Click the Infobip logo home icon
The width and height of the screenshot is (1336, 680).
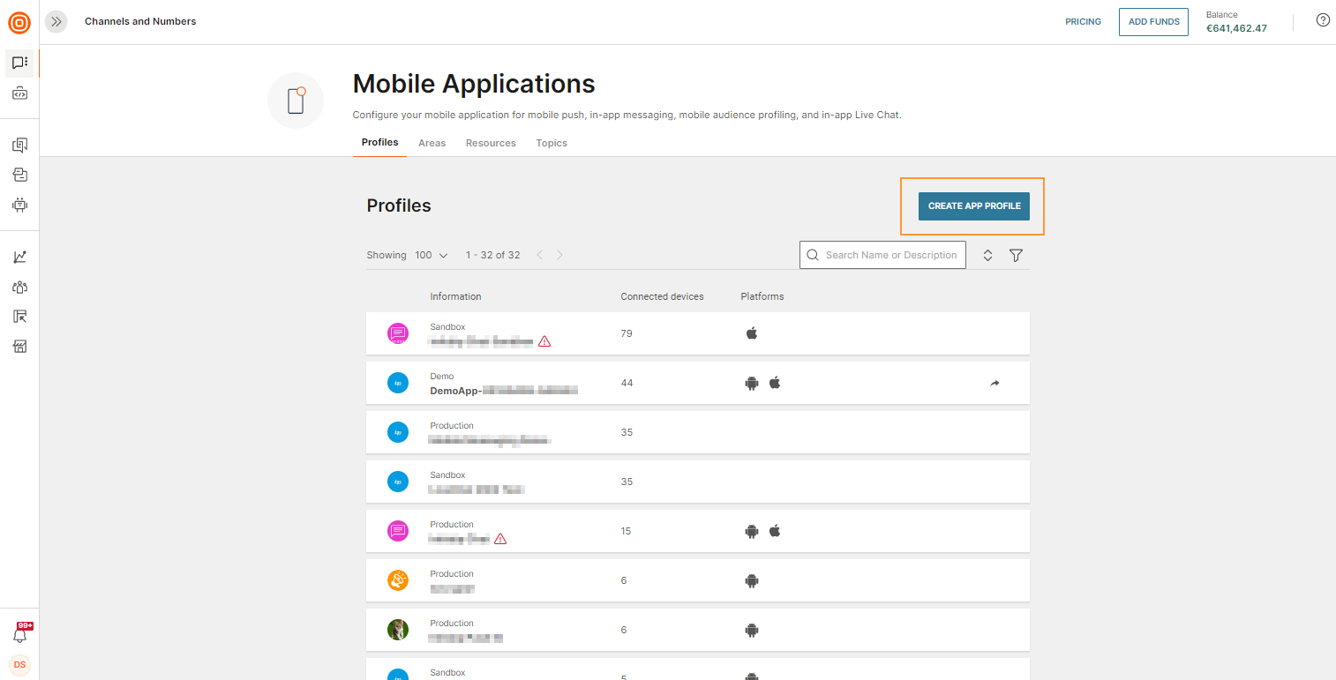pos(19,22)
